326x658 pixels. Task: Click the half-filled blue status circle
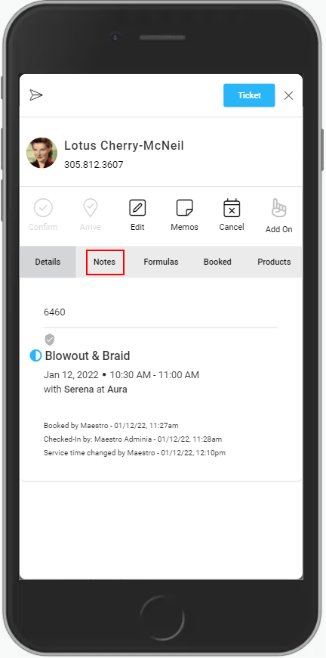coord(35,356)
